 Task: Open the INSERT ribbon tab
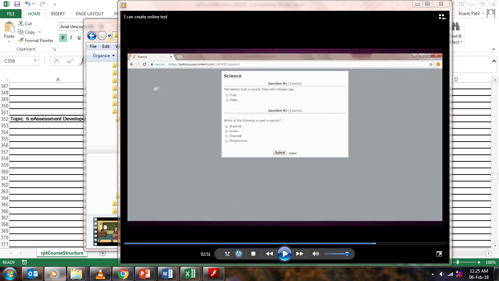coord(58,14)
